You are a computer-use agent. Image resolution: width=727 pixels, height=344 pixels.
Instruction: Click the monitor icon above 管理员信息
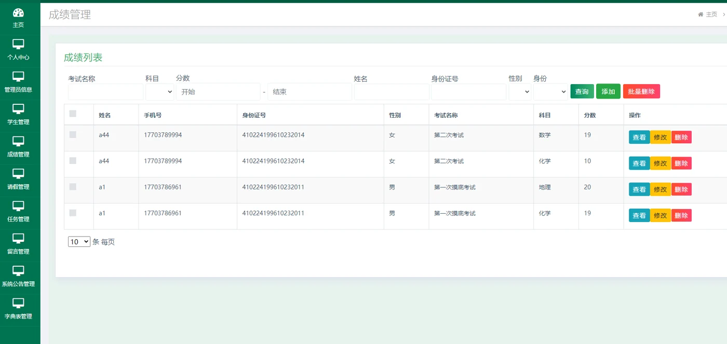(18, 77)
